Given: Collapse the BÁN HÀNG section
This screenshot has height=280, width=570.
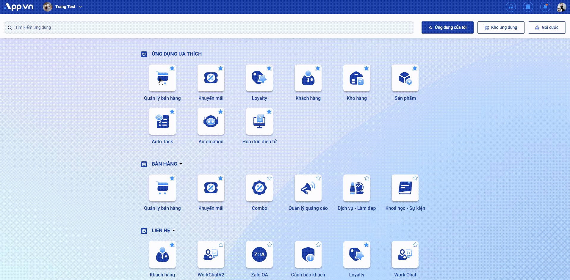Looking at the screenshot, I should [x=181, y=164].
